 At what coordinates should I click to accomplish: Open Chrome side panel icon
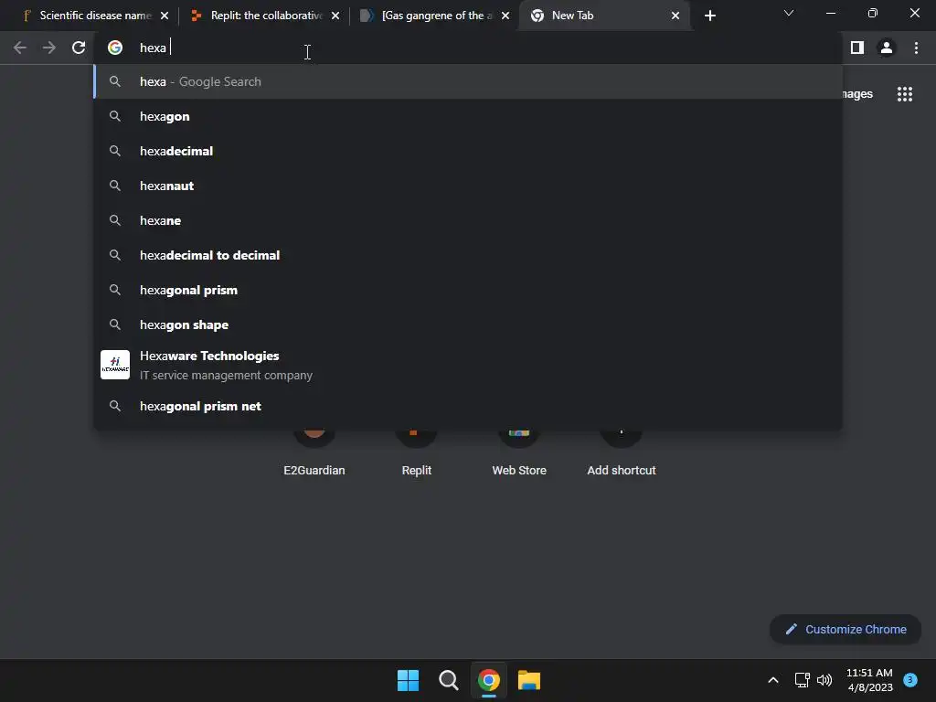click(x=857, y=48)
